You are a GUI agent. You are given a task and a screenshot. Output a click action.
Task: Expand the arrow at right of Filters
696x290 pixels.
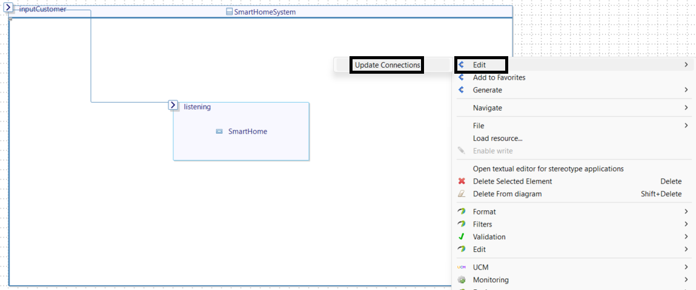pyautogui.click(x=686, y=224)
